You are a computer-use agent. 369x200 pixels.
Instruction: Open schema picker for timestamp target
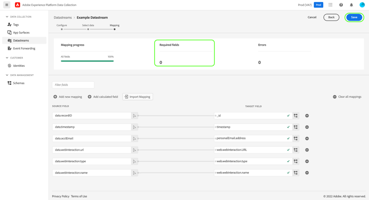296,127
